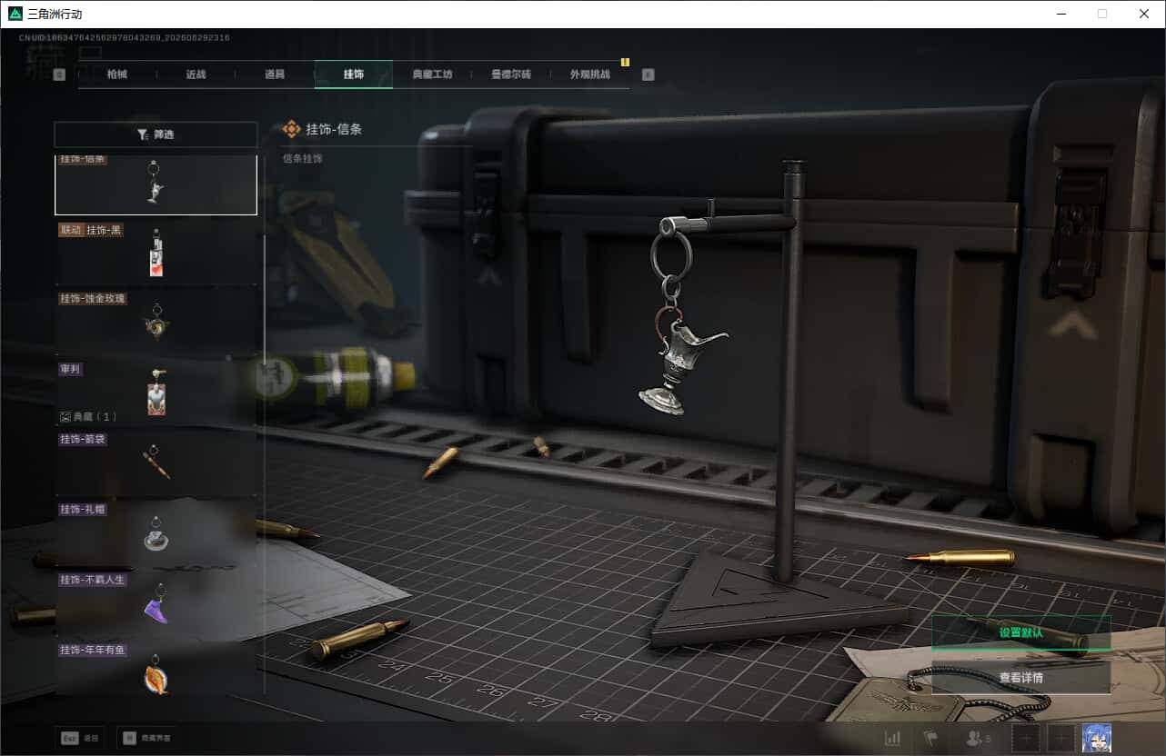Screen dimensions: 1166x756
Task: Go to the 外观挑战 tab
Action: pos(589,75)
